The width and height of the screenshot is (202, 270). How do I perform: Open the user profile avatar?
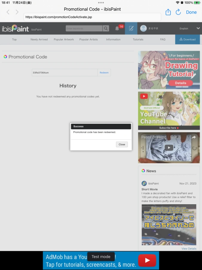click(x=143, y=28)
